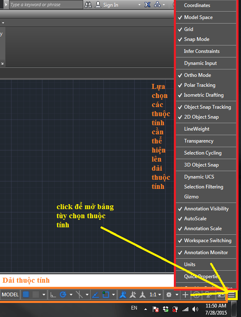This screenshot has height=317, width=241.
Task: Uncheck Ortho Mode in the menu
Action: point(206,75)
